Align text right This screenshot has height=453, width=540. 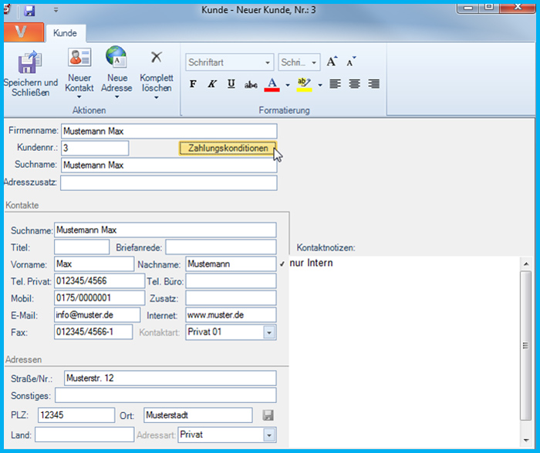point(373,83)
